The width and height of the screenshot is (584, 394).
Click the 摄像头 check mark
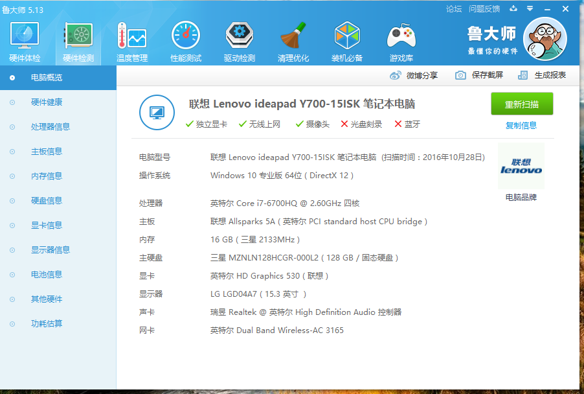(299, 124)
